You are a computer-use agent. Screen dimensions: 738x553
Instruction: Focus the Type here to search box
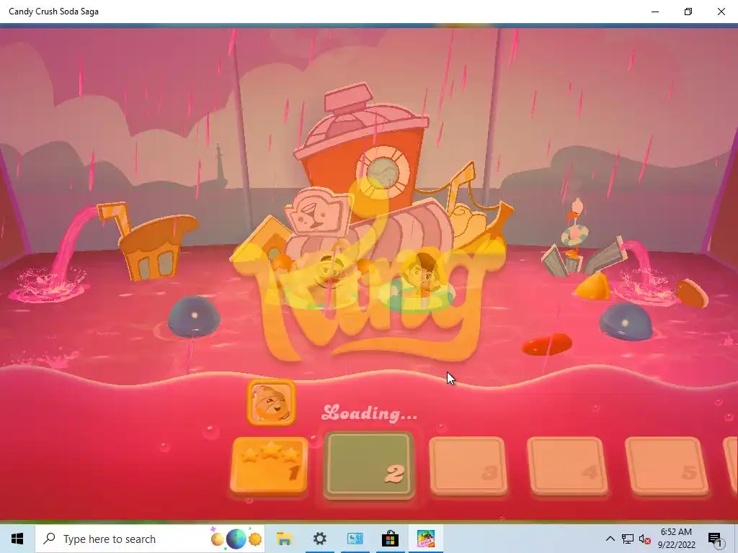pos(150,539)
